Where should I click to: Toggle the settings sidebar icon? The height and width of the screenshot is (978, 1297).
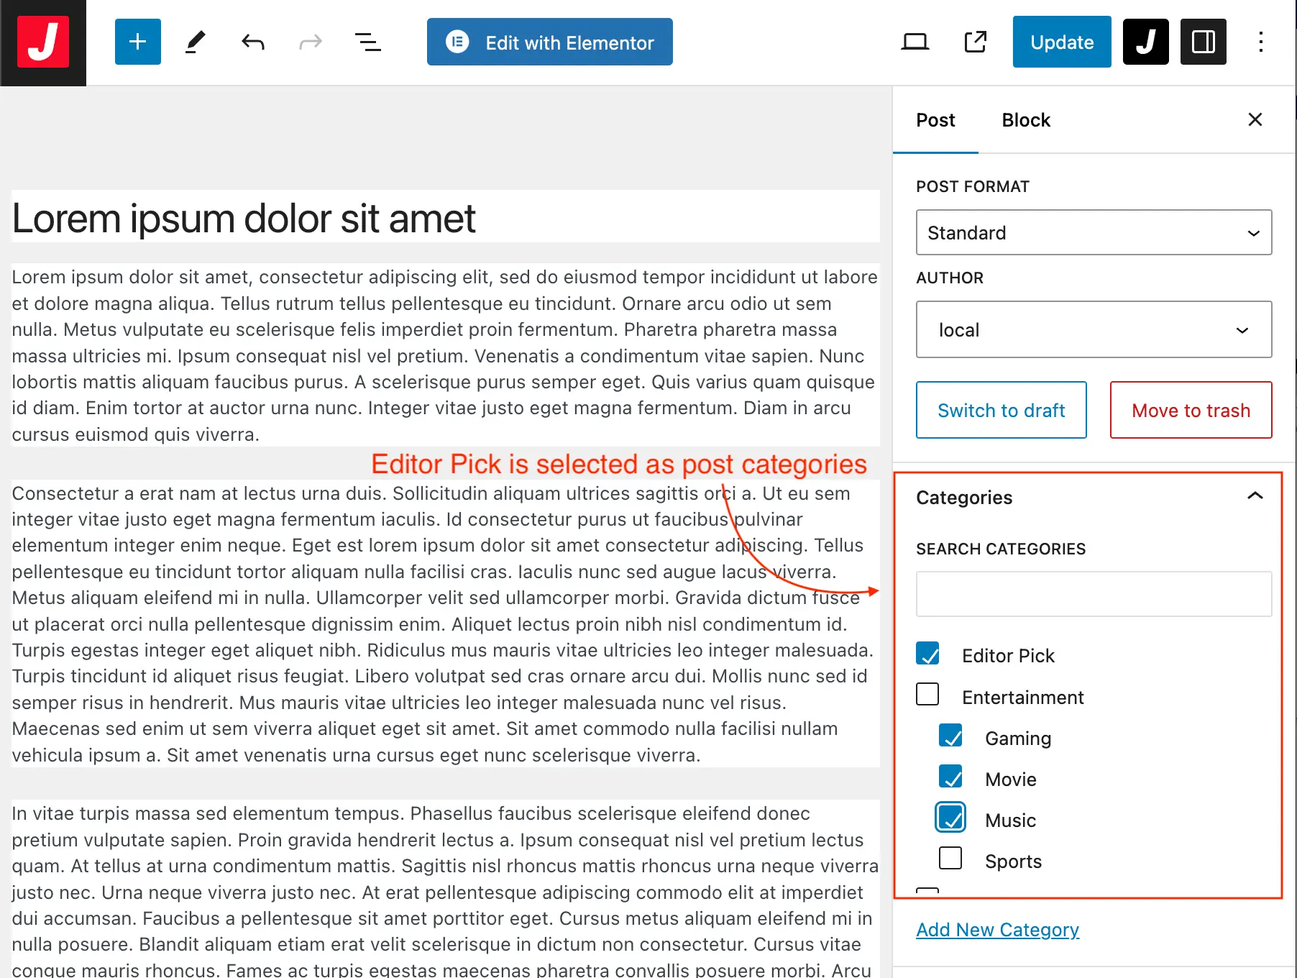1203,42
